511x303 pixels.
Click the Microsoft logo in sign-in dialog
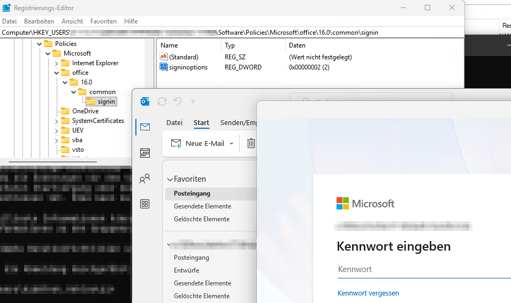(x=365, y=204)
